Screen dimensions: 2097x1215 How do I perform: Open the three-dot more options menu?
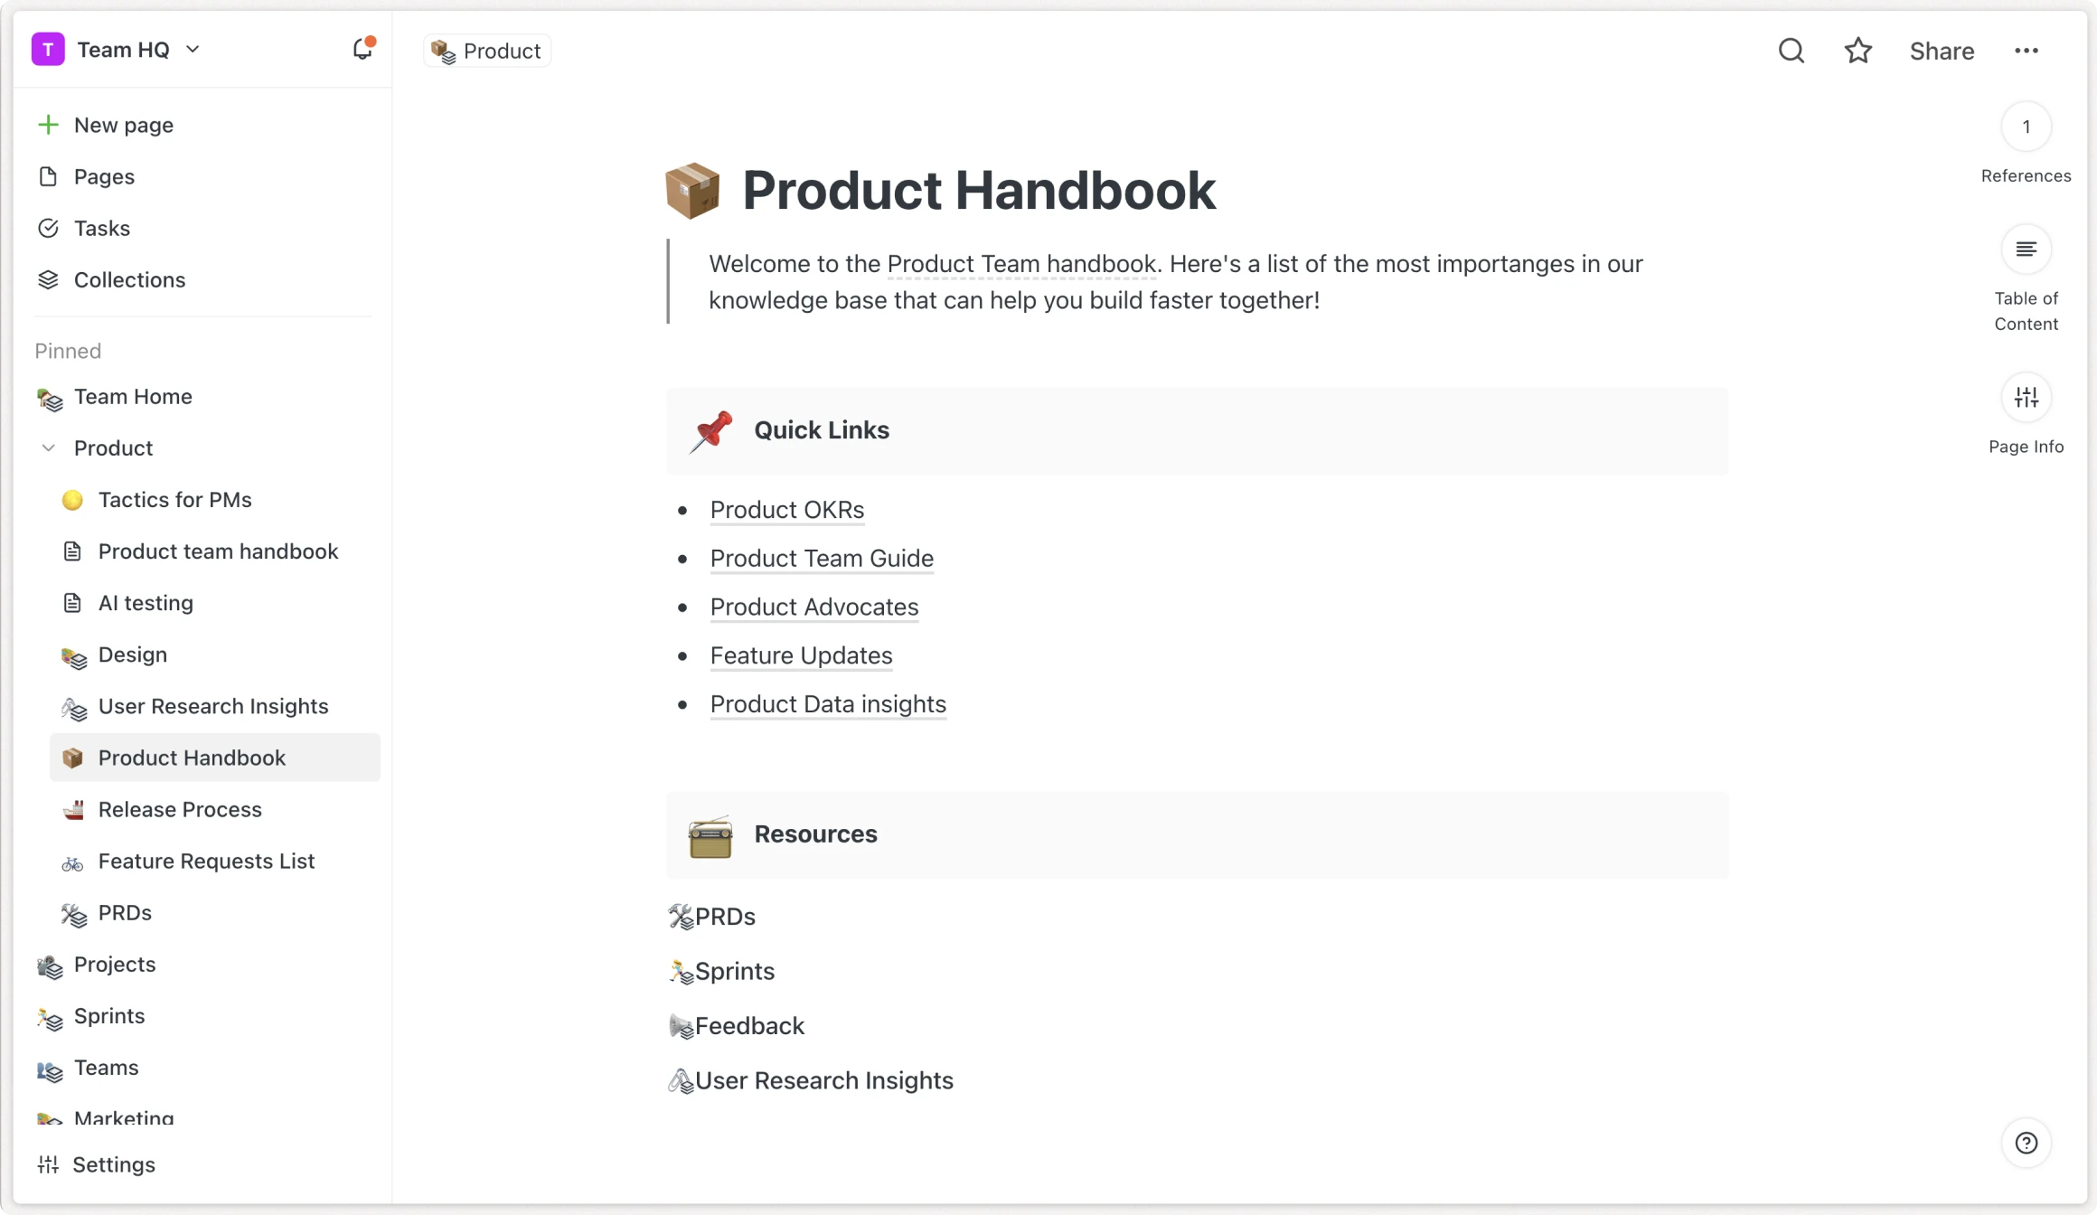2026,51
